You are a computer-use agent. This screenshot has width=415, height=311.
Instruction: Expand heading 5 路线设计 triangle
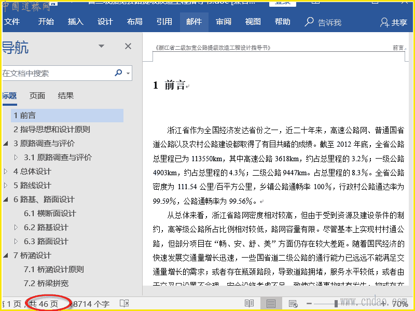pos(6,186)
